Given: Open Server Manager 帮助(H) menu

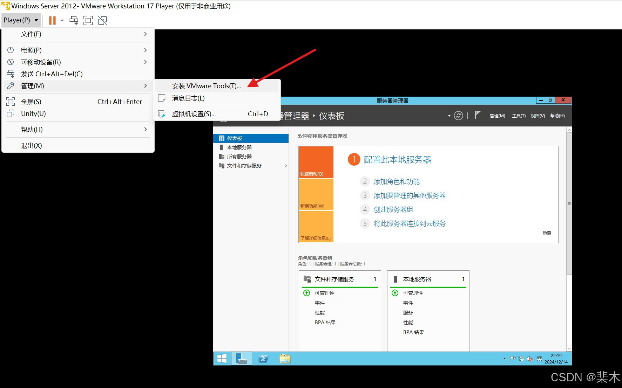Looking at the screenshot, I should (557, 116).
